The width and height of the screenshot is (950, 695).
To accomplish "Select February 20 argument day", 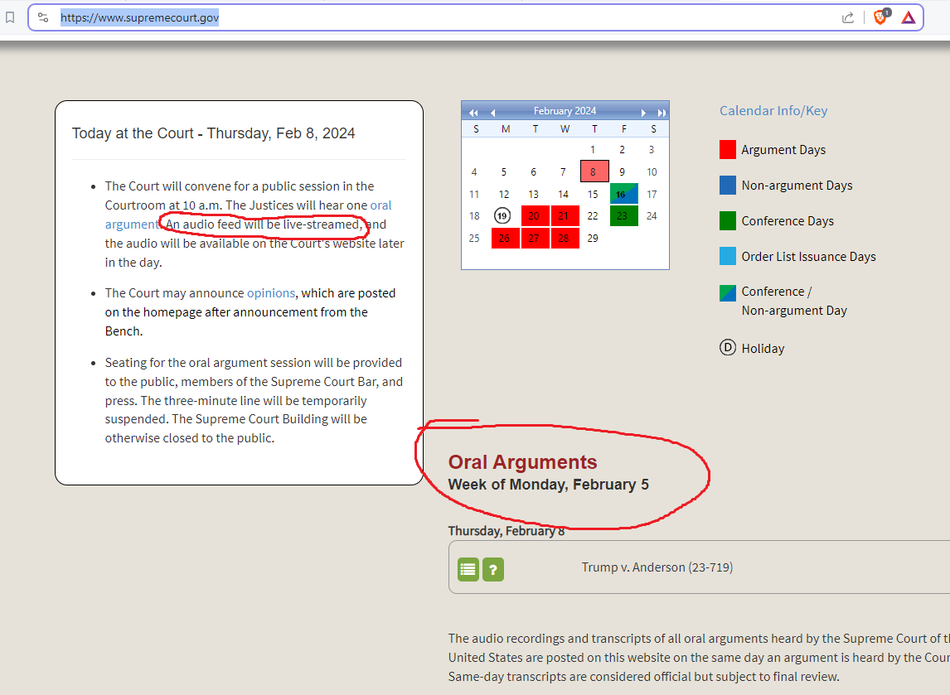I will [x=535, y=215].
